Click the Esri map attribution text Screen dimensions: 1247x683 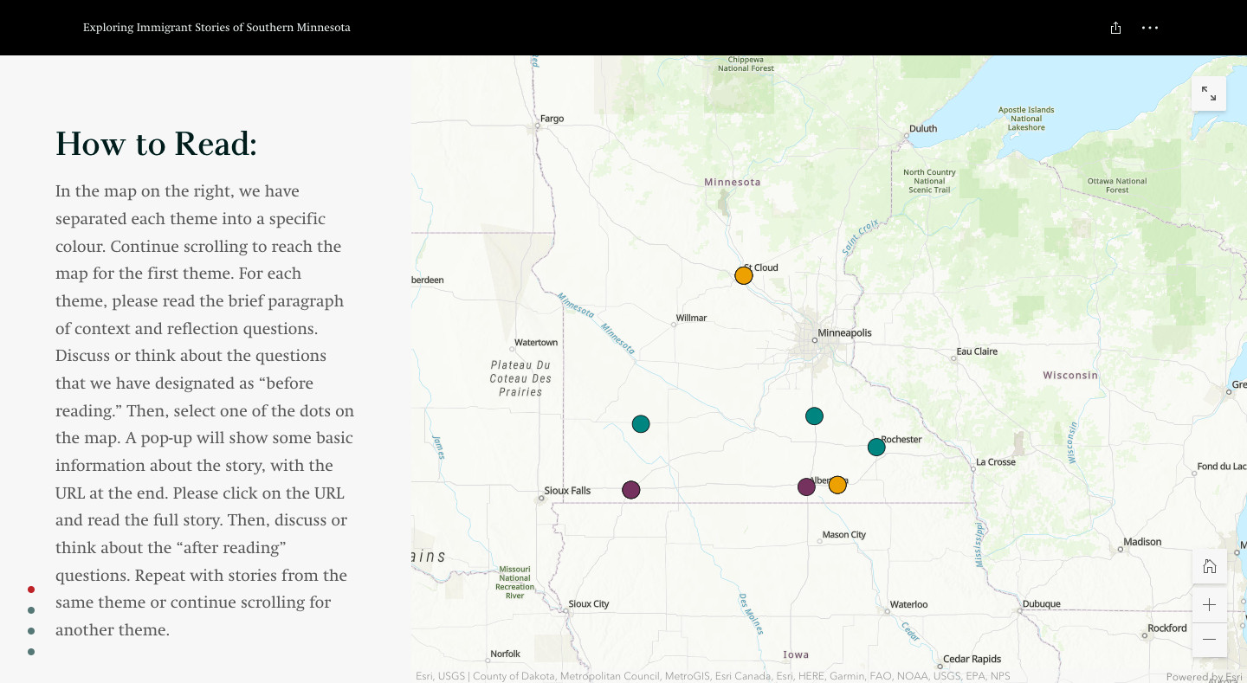(713, 676)
